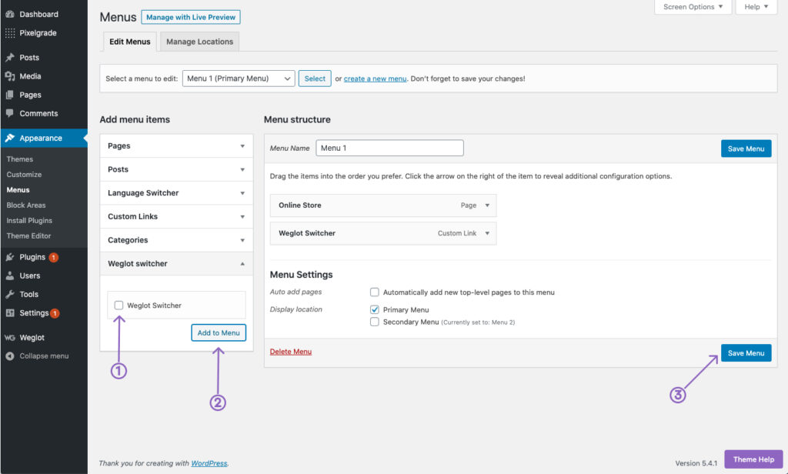Click the Comments bubble icon

(9, 113)
